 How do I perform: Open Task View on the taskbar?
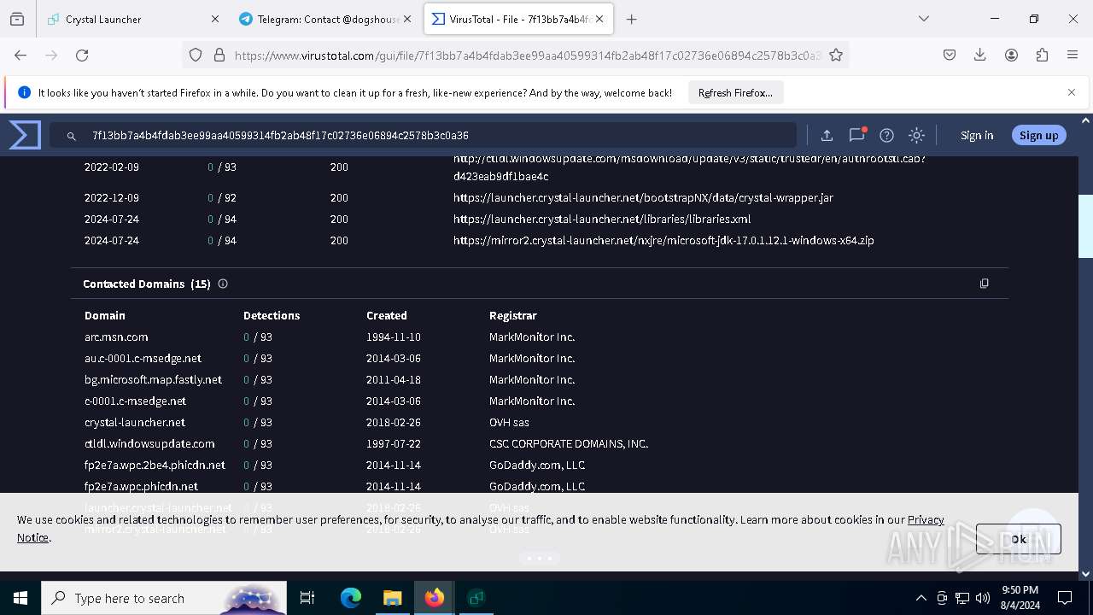tap(307, 598)
